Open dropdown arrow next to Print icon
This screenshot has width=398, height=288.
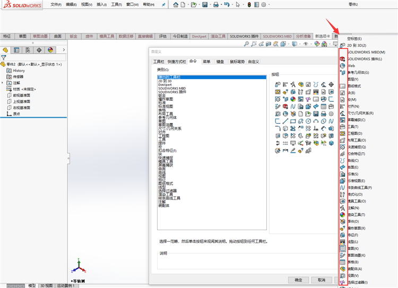coord(221,5)
